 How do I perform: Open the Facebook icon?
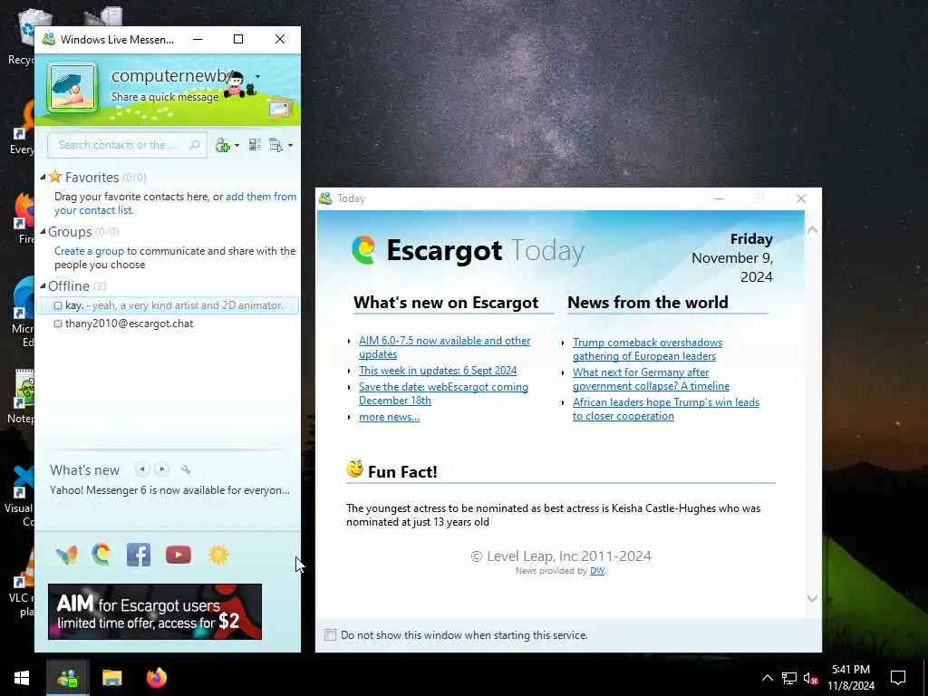[139, 555]
